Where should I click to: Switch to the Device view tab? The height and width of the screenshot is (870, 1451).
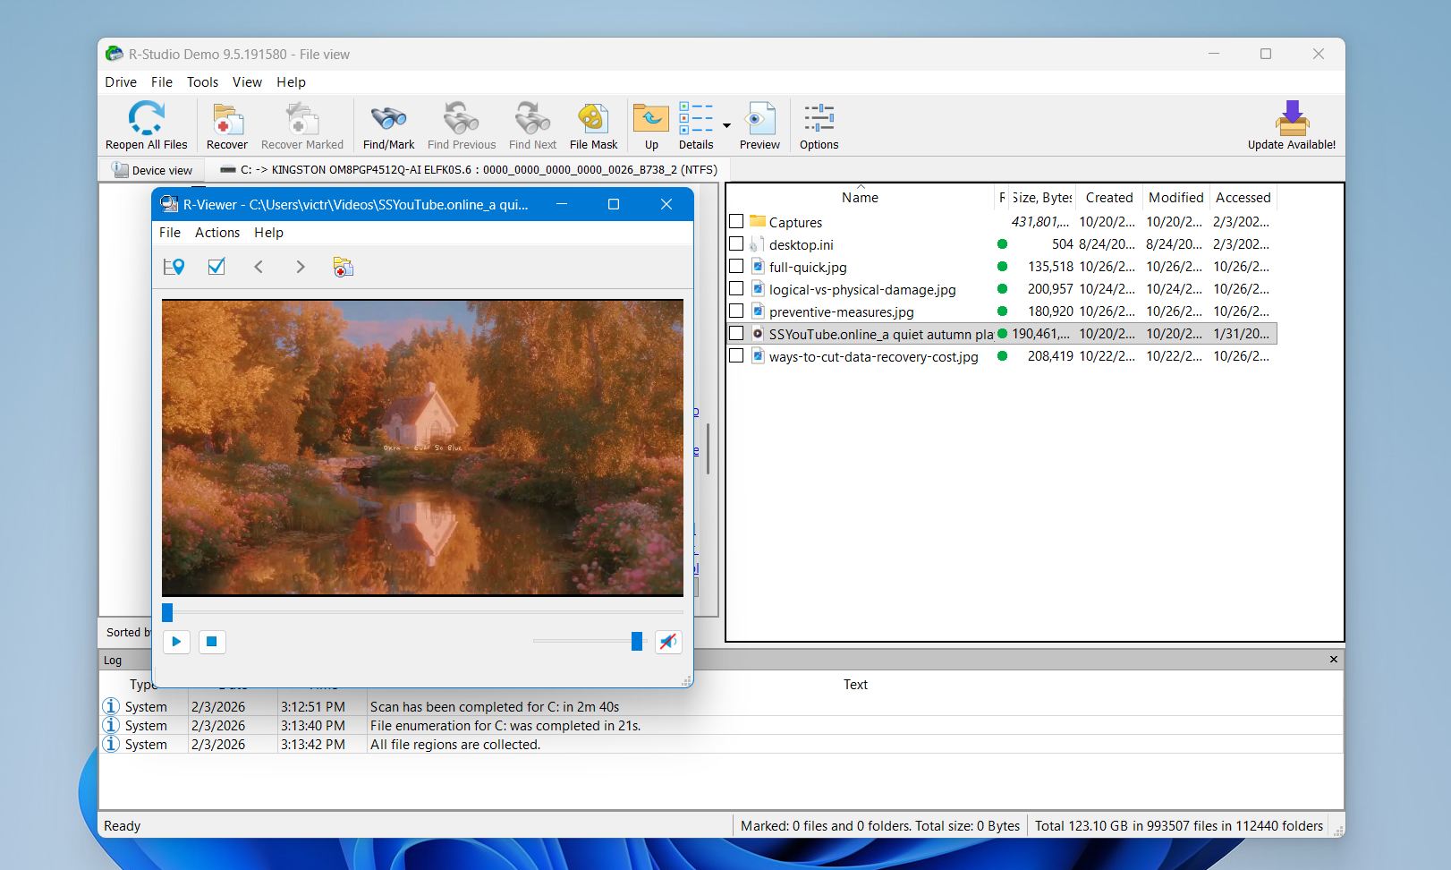coord(152,170)
